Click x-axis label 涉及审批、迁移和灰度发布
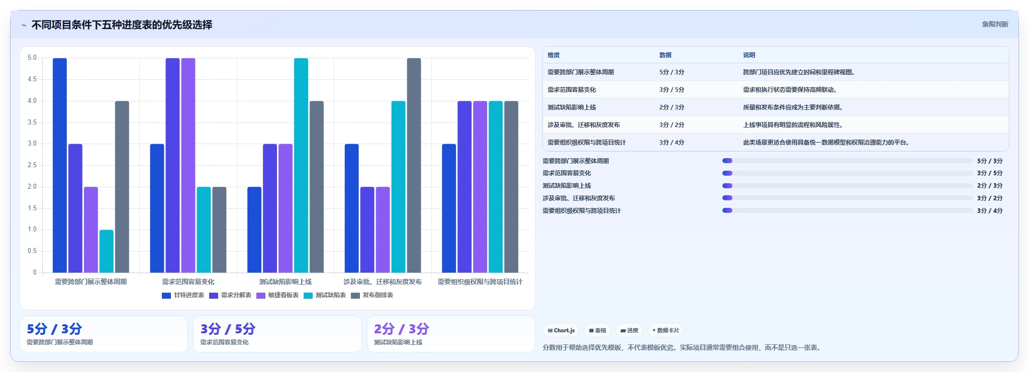 (383, 282)
